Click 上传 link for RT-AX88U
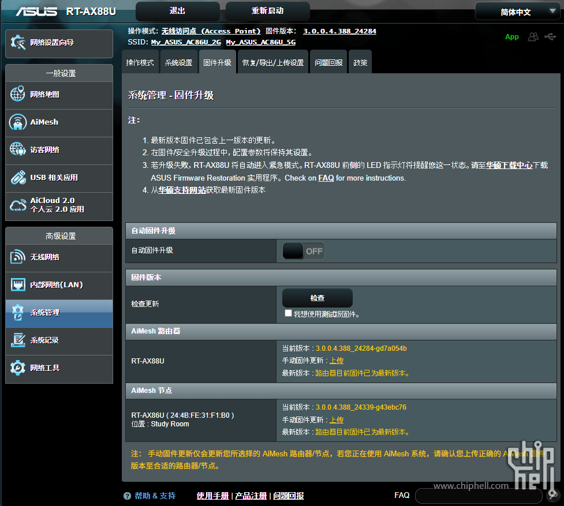Screen dimensions: 564x506 click(337, 361)
